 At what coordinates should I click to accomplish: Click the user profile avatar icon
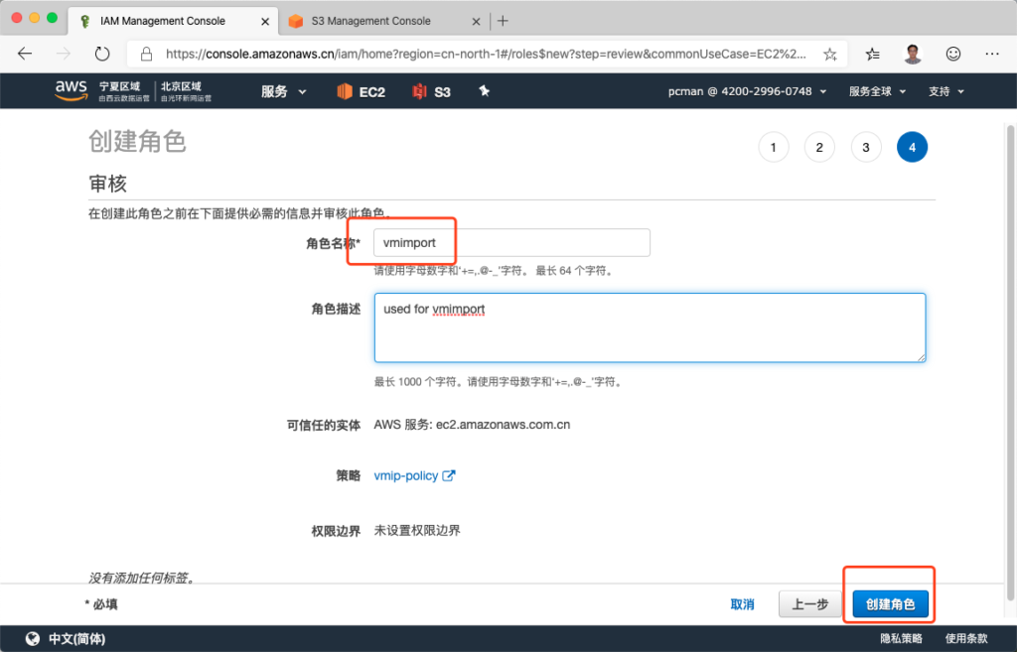pyautogui.click(x=913, y=55)
